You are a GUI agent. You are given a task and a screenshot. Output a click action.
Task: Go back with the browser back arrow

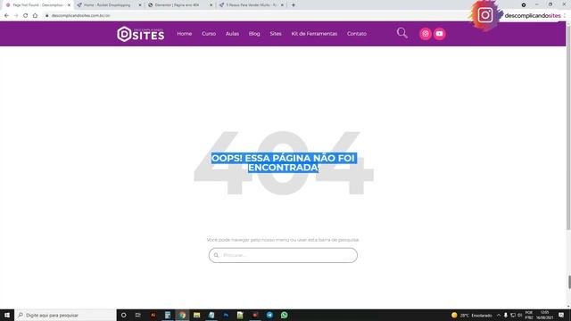tap(6, 16)
